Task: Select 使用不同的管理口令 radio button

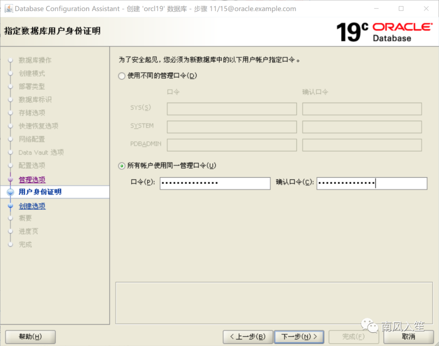Action: click(122, 76)
